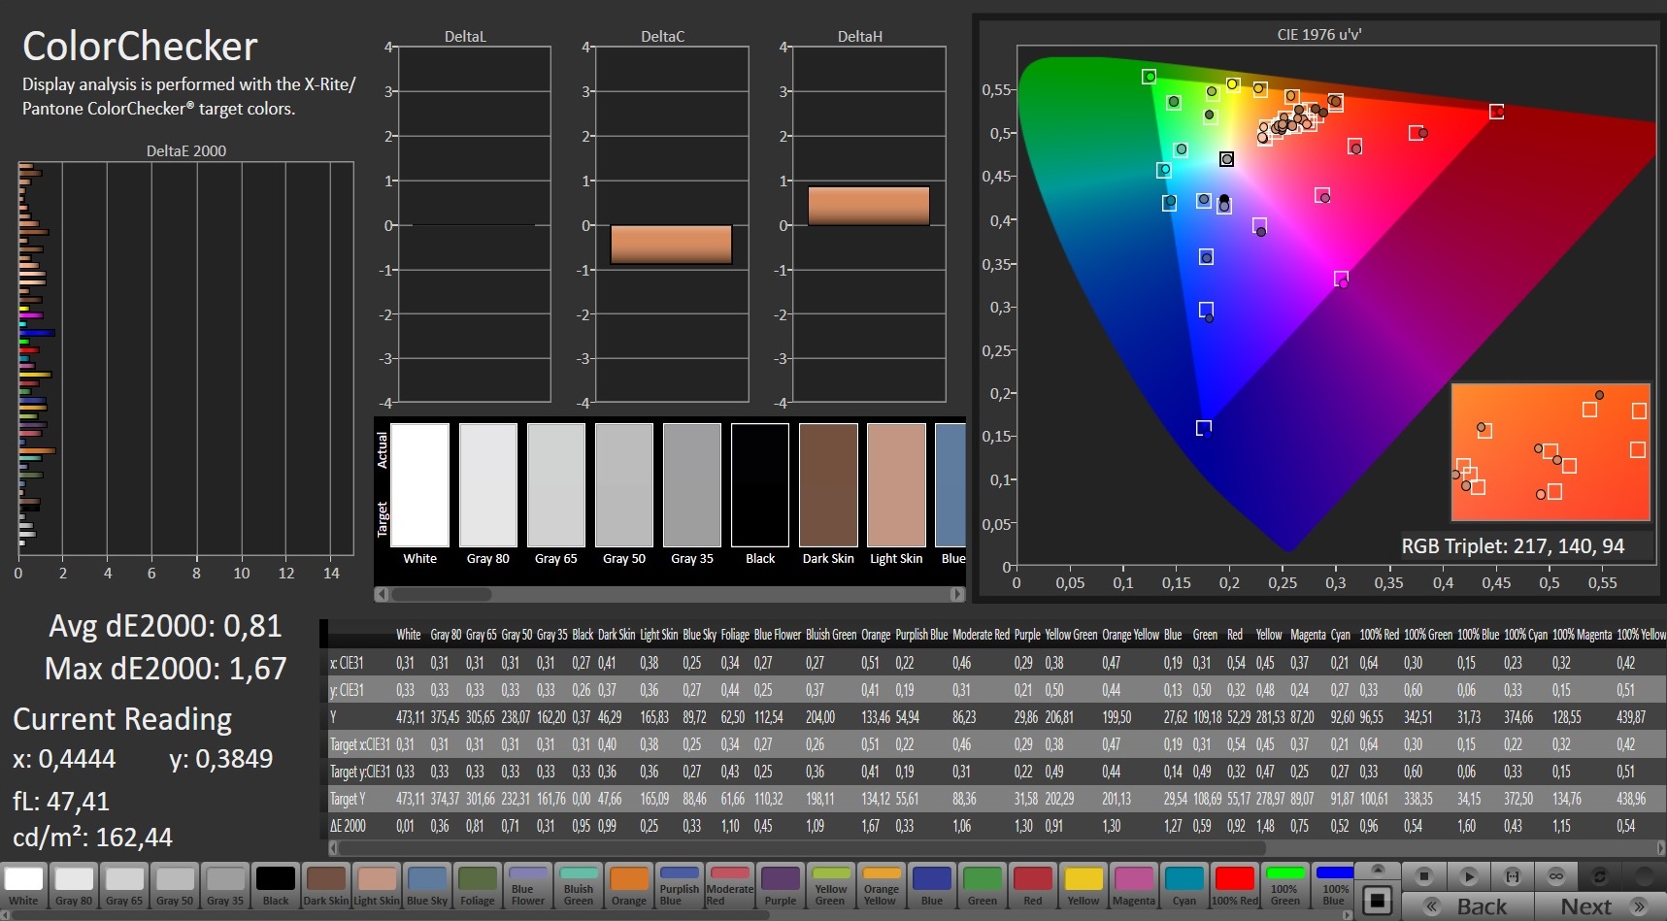
Task: Click the double-chevron icon beside Next
Action: pyautogui.click(x=1640, y=906)
